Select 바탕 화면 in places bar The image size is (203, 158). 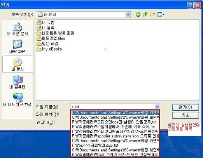pos(17,47)
